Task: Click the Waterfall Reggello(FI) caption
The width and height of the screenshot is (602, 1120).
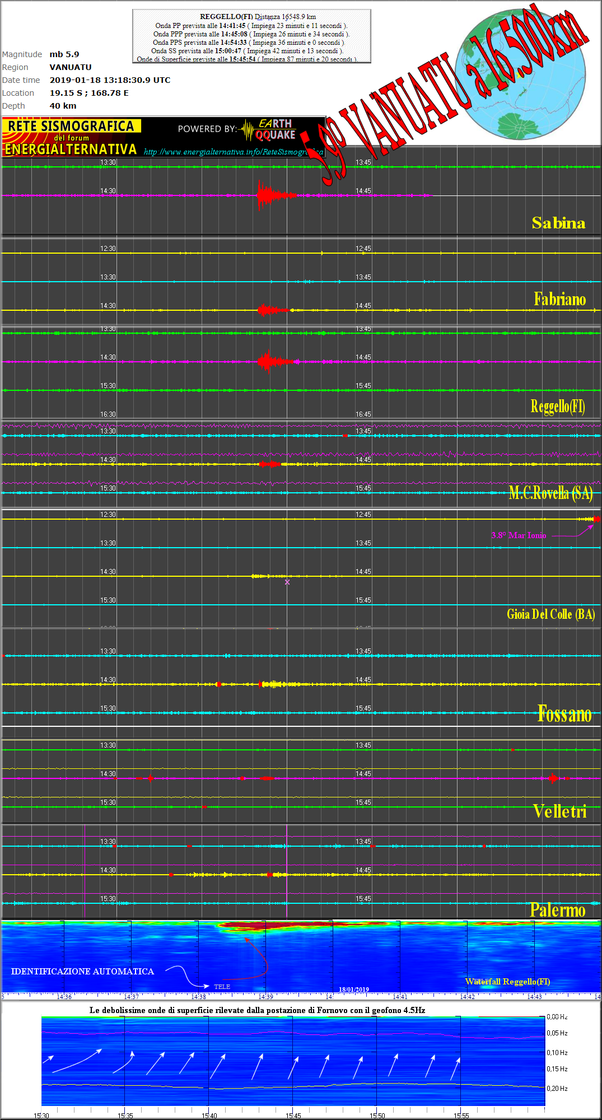Action: tap(507, 982)
